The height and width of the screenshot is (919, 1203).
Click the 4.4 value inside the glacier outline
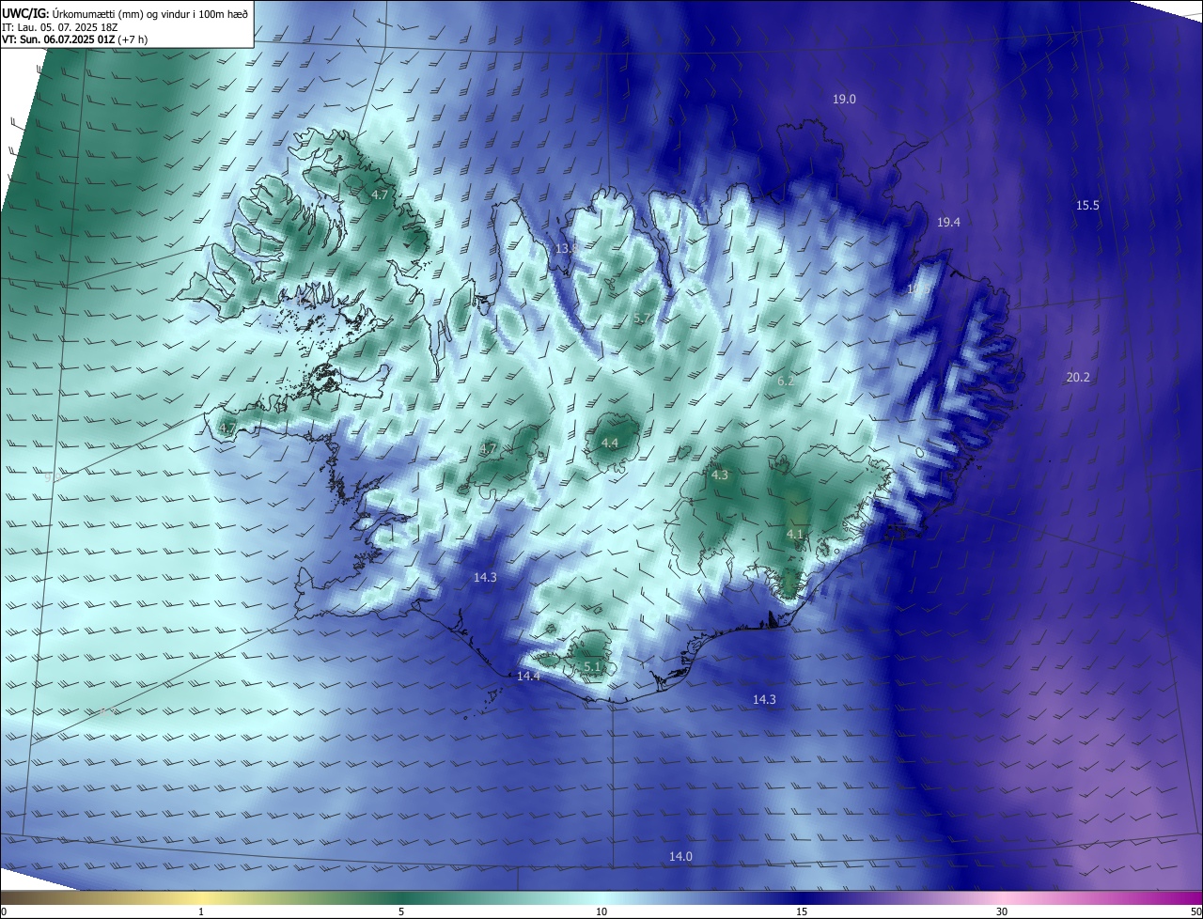coord(609,443)
